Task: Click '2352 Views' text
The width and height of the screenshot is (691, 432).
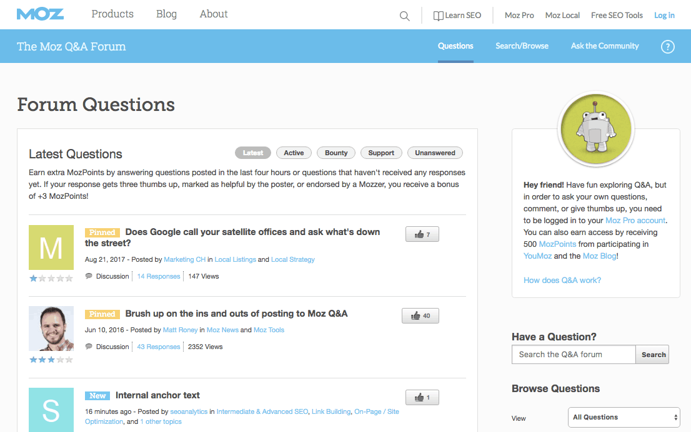Action: point(206,347)
